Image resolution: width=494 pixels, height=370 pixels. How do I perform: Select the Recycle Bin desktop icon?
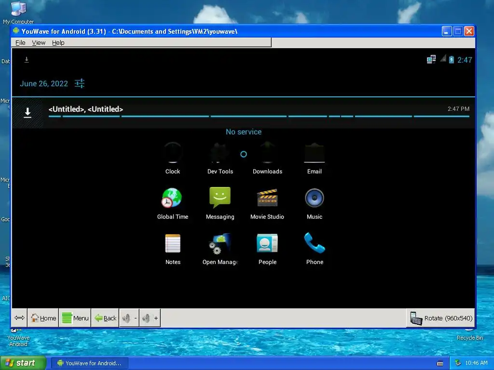(x=470, y=335)
